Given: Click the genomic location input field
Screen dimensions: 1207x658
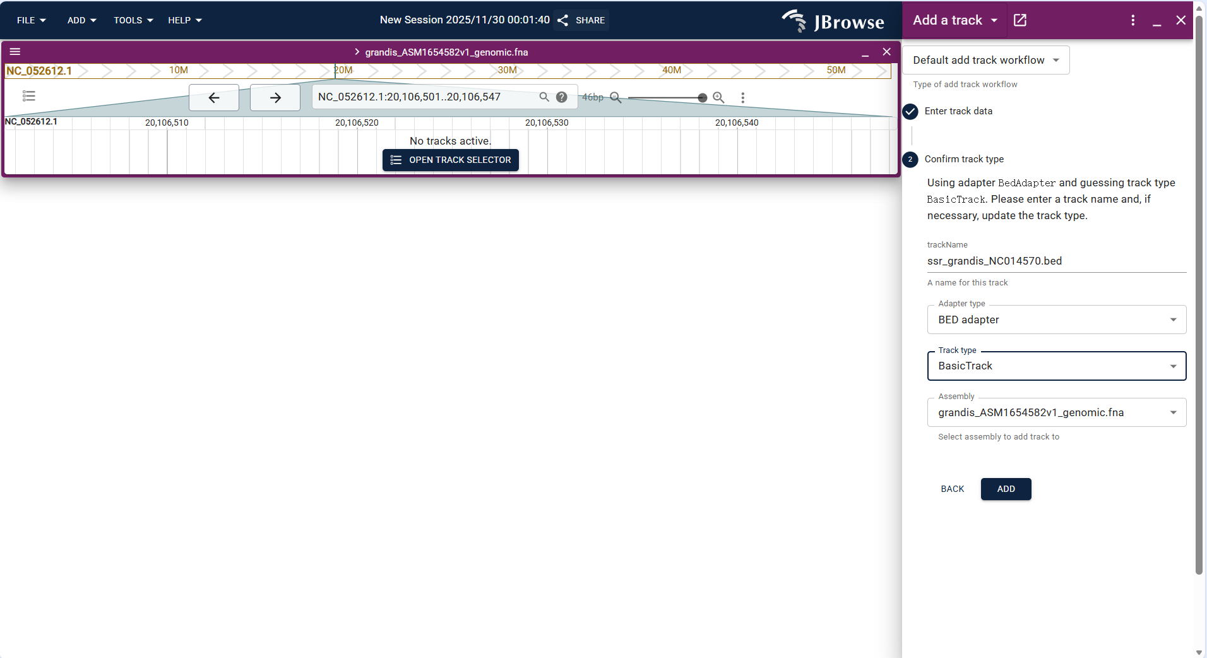Looking at the screenshot, I should (x=423, y=97).
